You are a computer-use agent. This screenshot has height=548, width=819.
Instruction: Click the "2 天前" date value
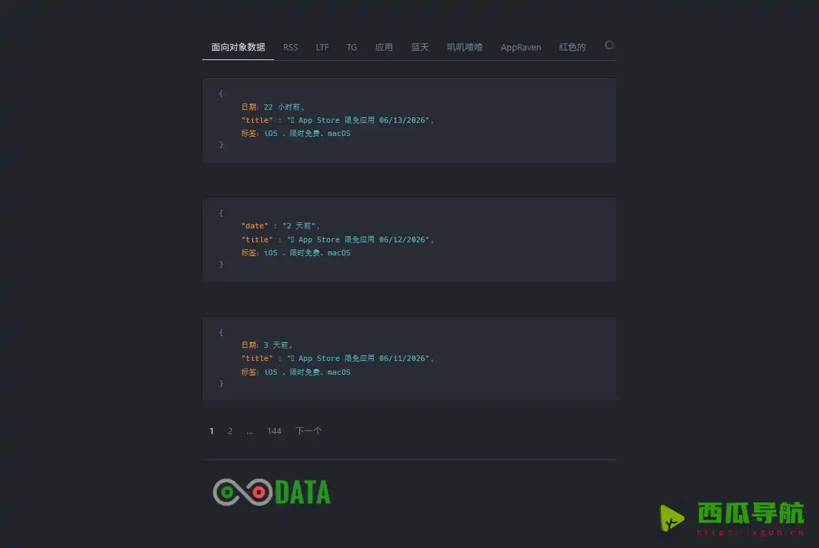click(299, 226)
